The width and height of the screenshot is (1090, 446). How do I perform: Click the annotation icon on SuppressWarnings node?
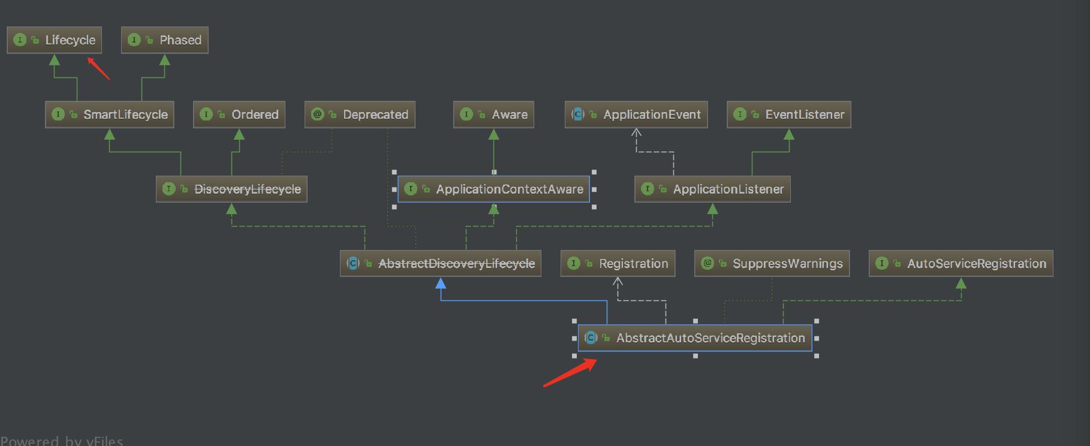tap(707, 263)
